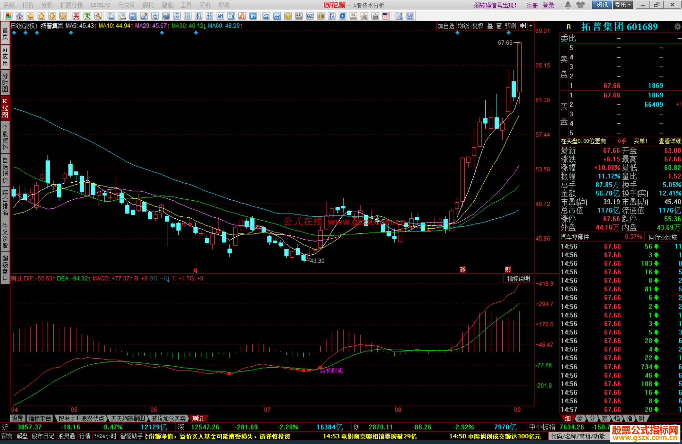The height and width of the screenshot is (444, 682).
Task: Click the notification bell icon in title bar
Action: pyautogui.click(x=568, y=5)
